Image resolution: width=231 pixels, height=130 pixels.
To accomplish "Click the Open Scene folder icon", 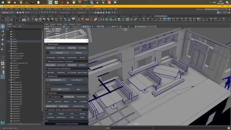I will (x=20, y=13).
